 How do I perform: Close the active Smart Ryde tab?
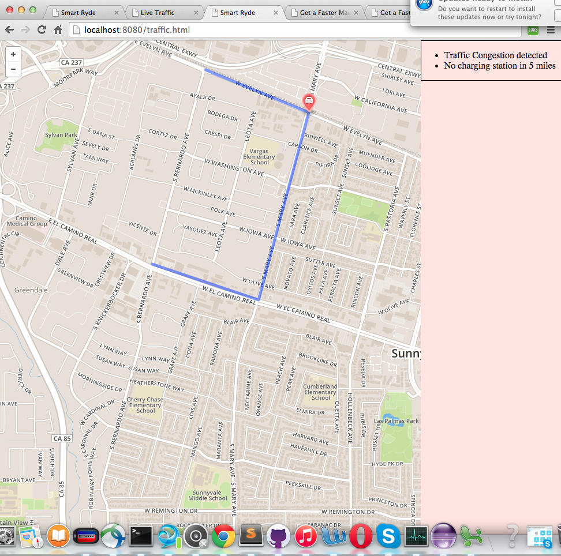point(275,13)
